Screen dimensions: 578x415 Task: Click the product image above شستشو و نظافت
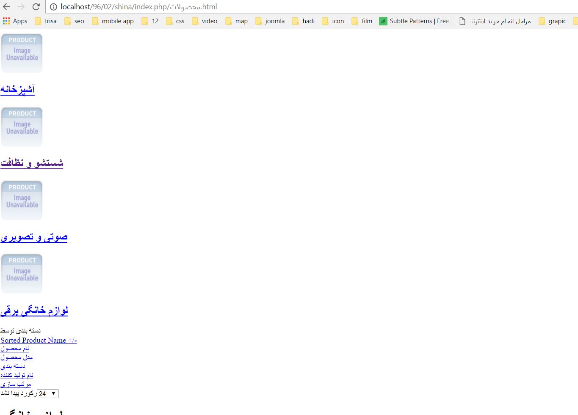(22, 127)
